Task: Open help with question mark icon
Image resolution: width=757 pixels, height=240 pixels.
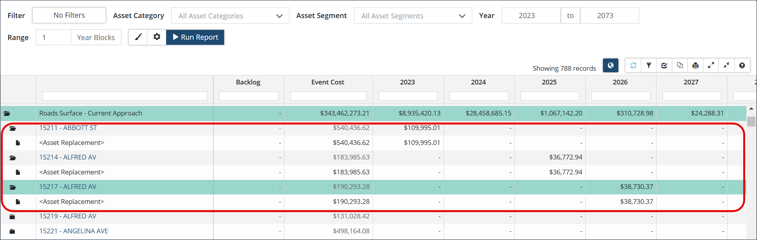Action: (742, 66)
